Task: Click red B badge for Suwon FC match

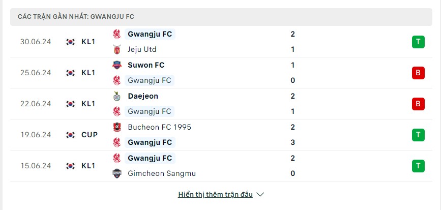Action: (418, 73)
